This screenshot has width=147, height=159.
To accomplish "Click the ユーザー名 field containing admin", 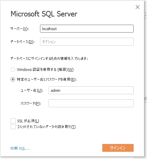I will pyautogui.click(x=91, y=90).
